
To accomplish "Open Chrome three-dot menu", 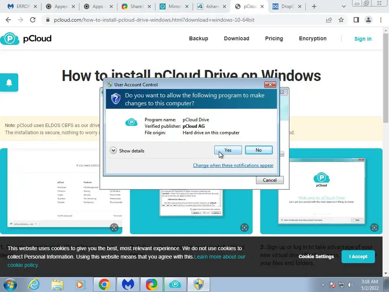I will point(381,20).
